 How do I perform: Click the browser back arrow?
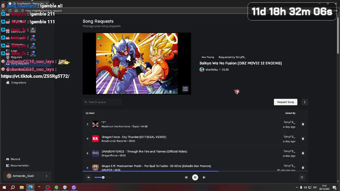tap(3, 11)
